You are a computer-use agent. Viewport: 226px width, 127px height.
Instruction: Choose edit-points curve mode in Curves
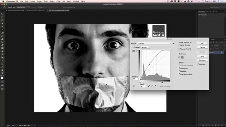[134, 51]
